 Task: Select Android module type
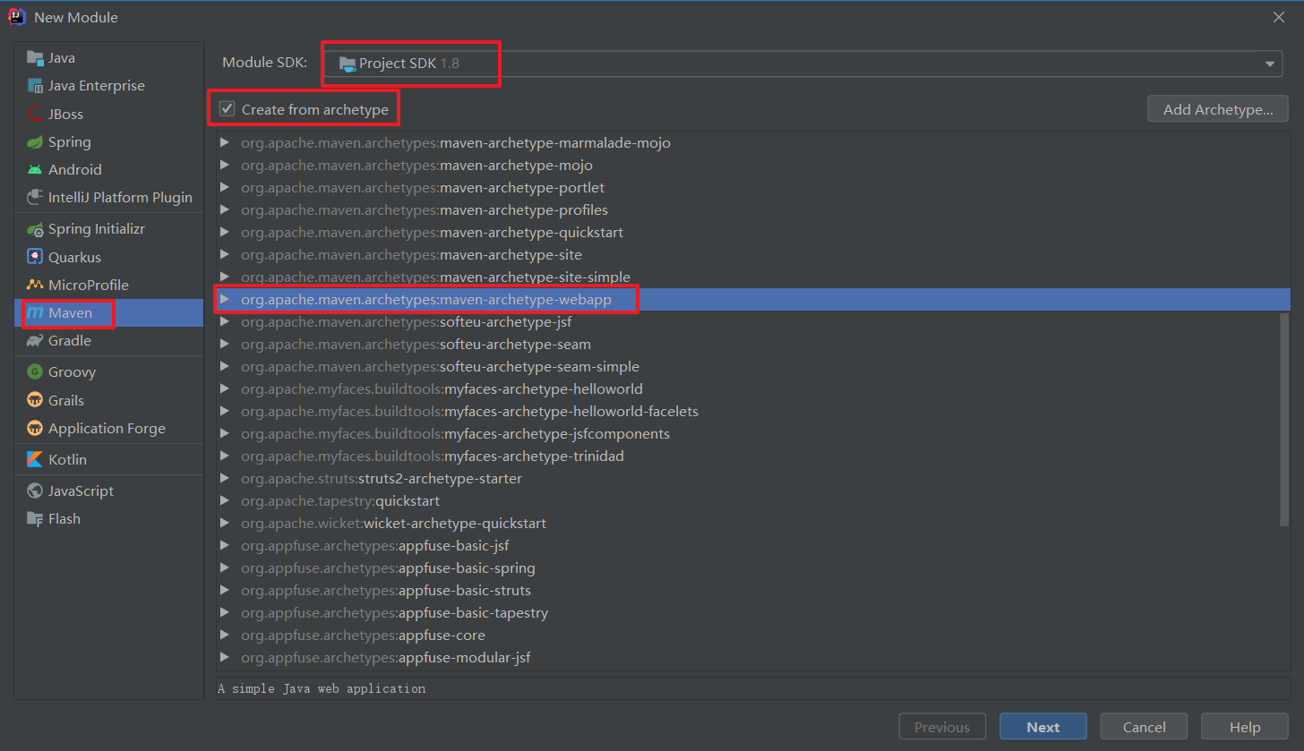click(108, 170)
